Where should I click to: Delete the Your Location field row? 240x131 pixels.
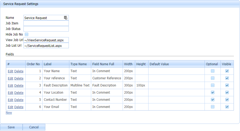click(19, 93)
